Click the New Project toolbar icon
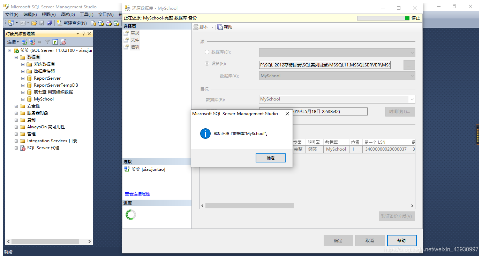Screen dimensions: 482x256 pos(11,23)
